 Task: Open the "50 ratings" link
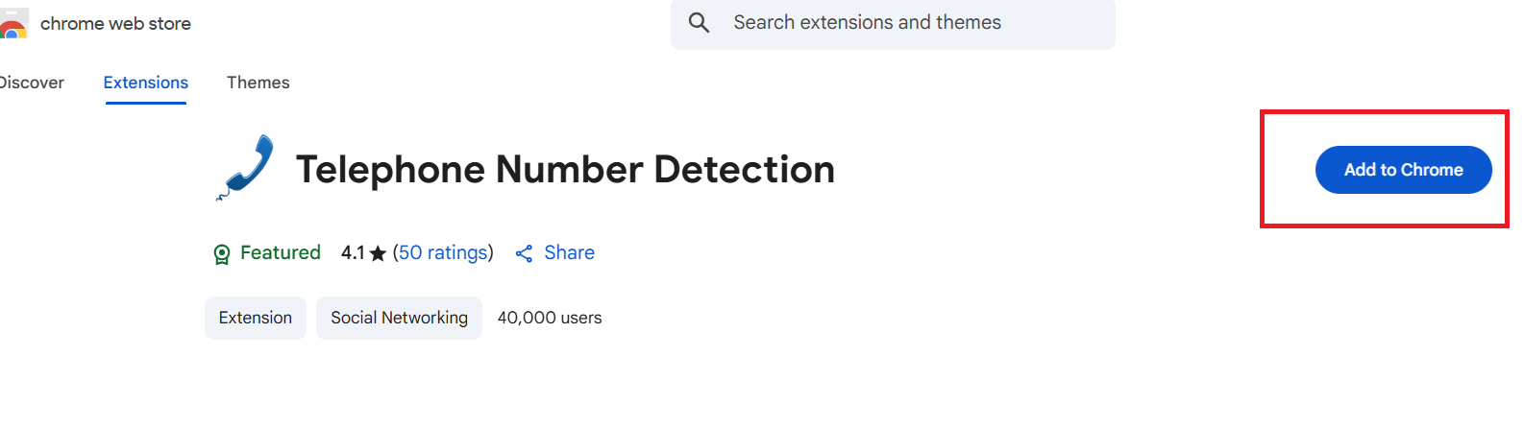(x=443, y=252)
